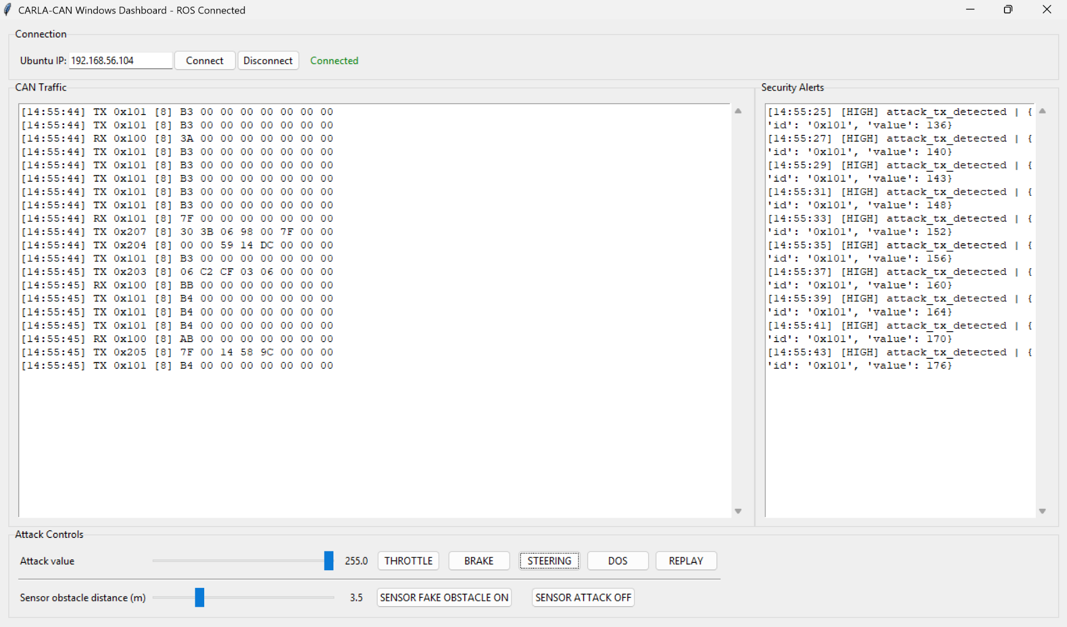
Task: Click the Attack value slider handle
Action: click(328, 561)
